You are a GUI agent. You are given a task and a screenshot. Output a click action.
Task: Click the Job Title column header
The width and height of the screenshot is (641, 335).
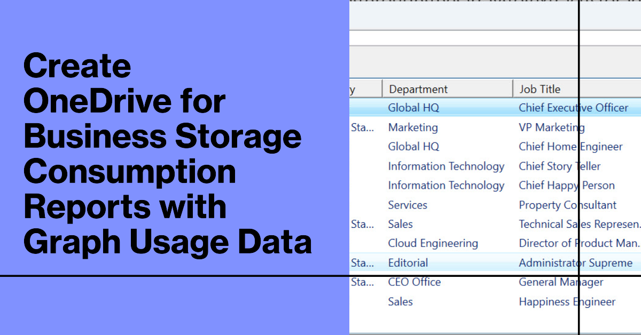point(540,89)
